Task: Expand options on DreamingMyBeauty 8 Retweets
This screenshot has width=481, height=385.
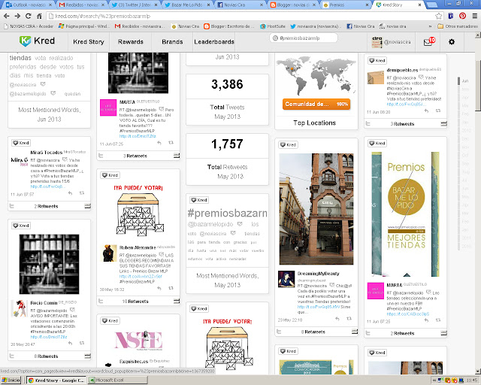Action: (x=355, y=332)
